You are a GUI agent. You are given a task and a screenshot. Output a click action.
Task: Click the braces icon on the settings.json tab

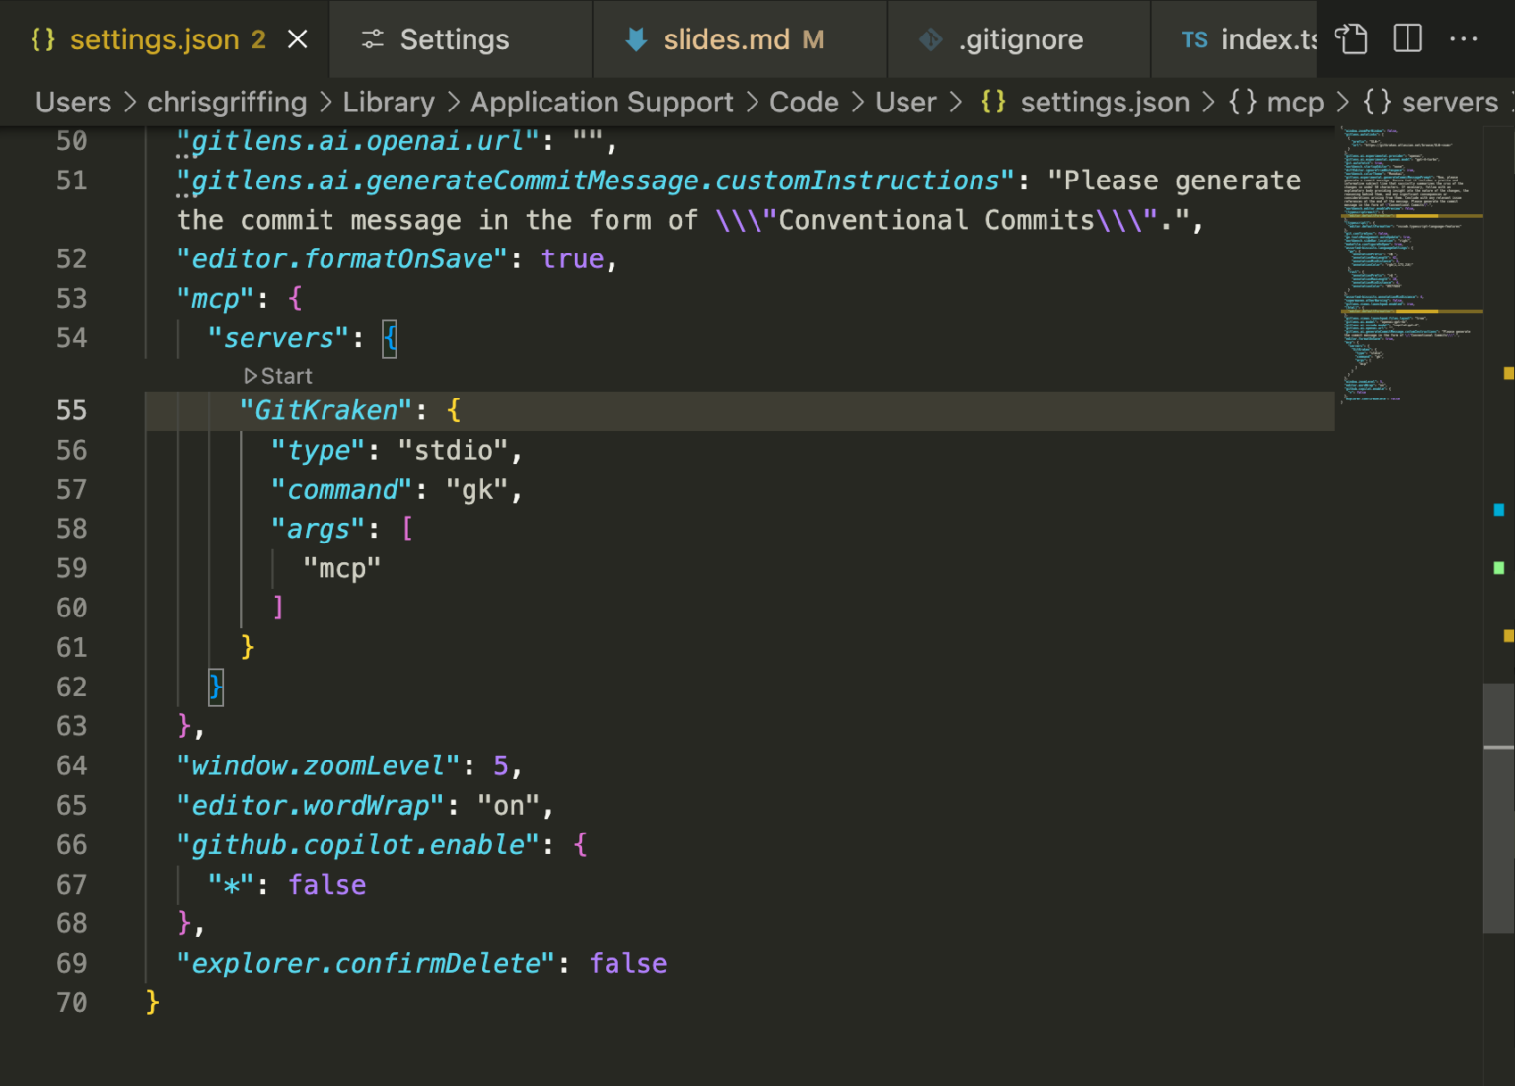[x=43, y=39]
